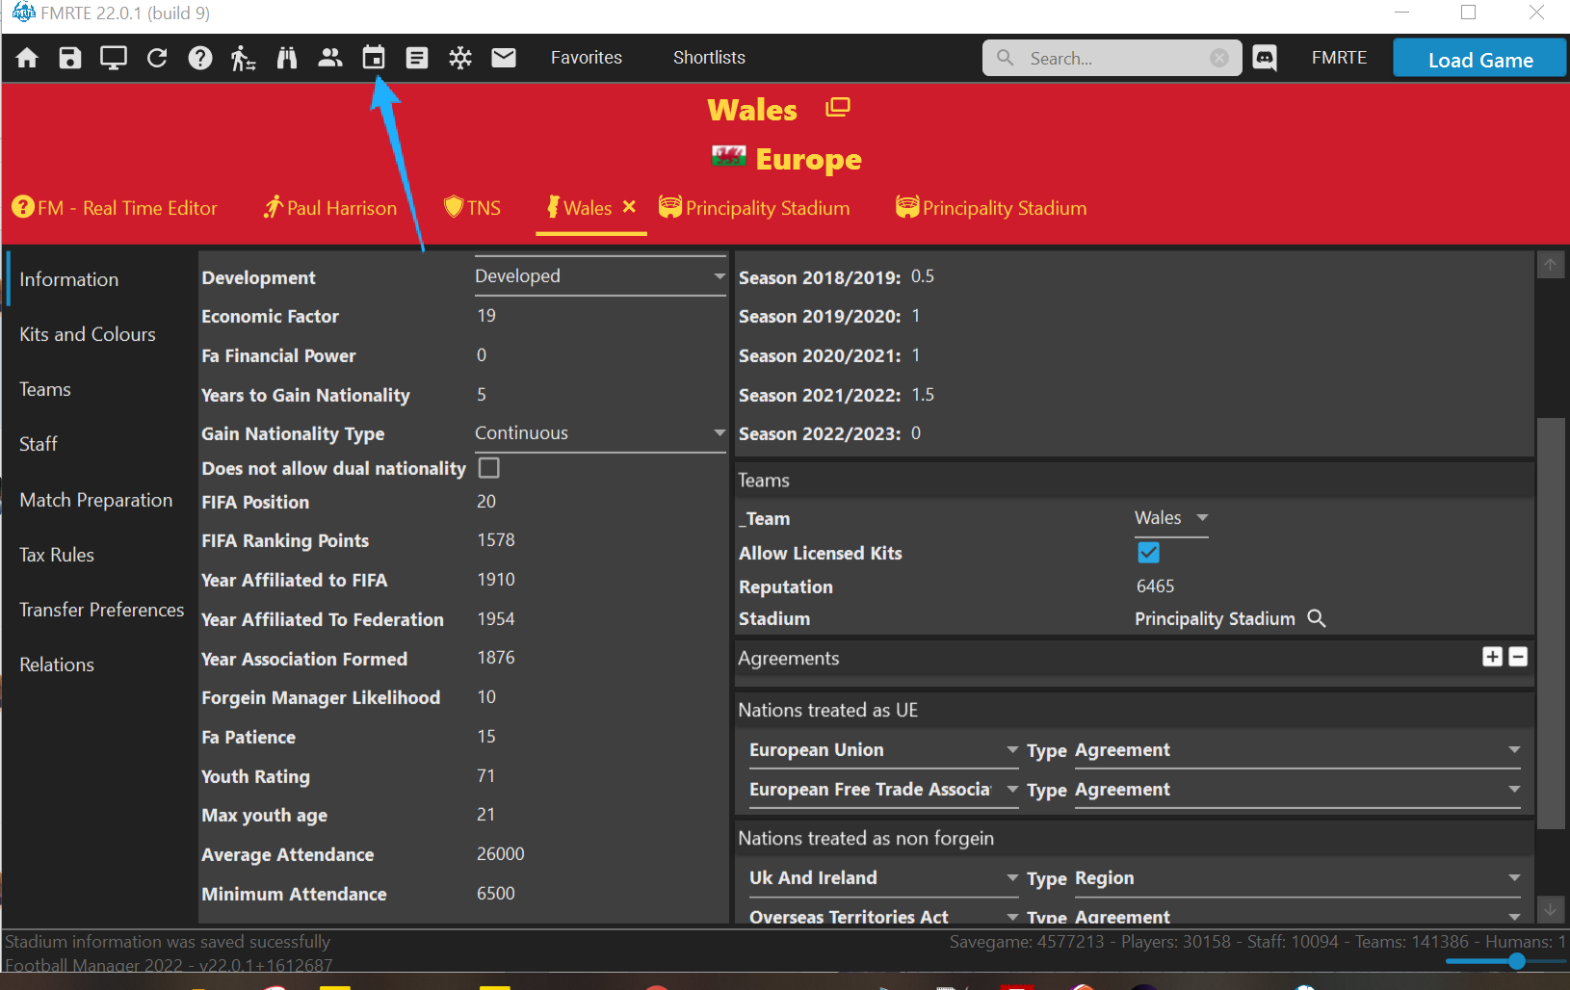This screenshot has height=990, width=1570.
Task: Open the envelope mail icon
Action: 504,58
